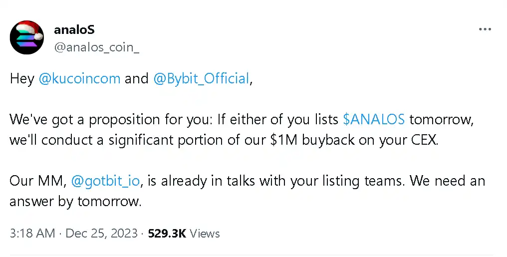Visit the @Bybit_Official mention link
The image size is (507, 257).
[201, 79]
